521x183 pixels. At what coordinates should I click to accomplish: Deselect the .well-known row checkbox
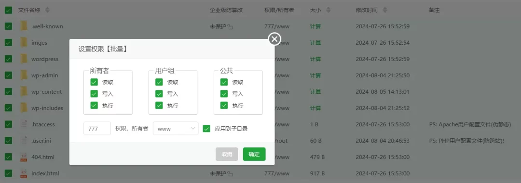coord(8,26)
